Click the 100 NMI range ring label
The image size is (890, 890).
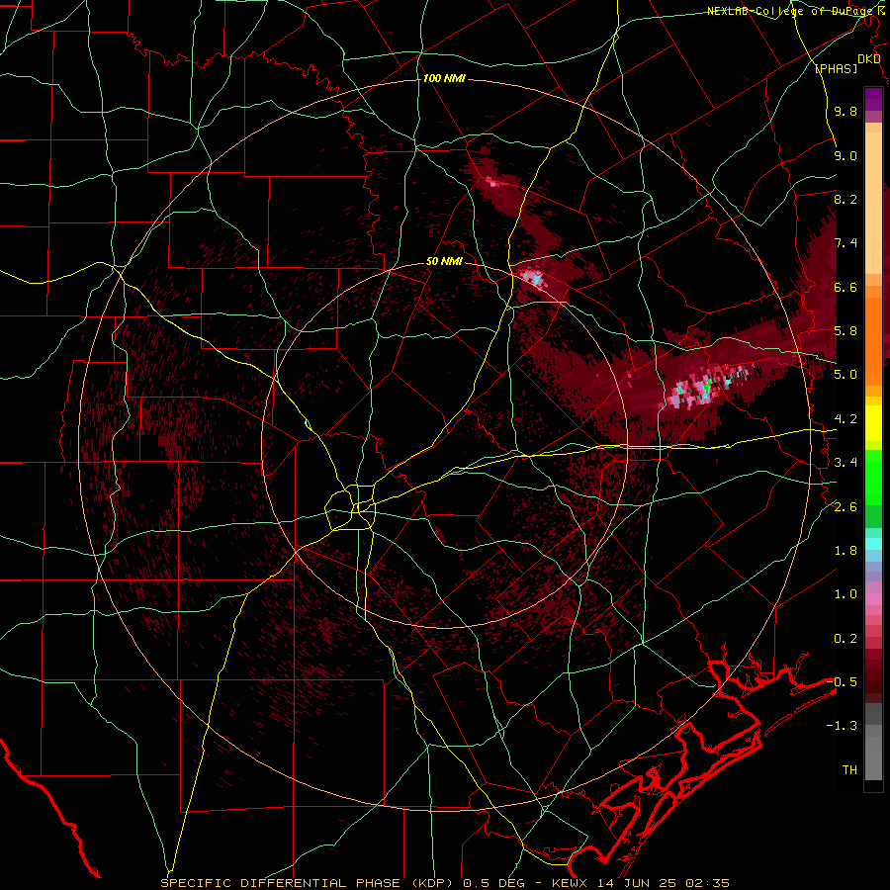pos(444,78)
